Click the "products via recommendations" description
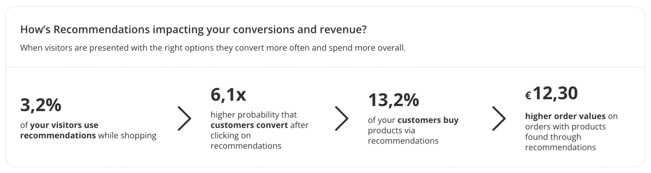 403,136
